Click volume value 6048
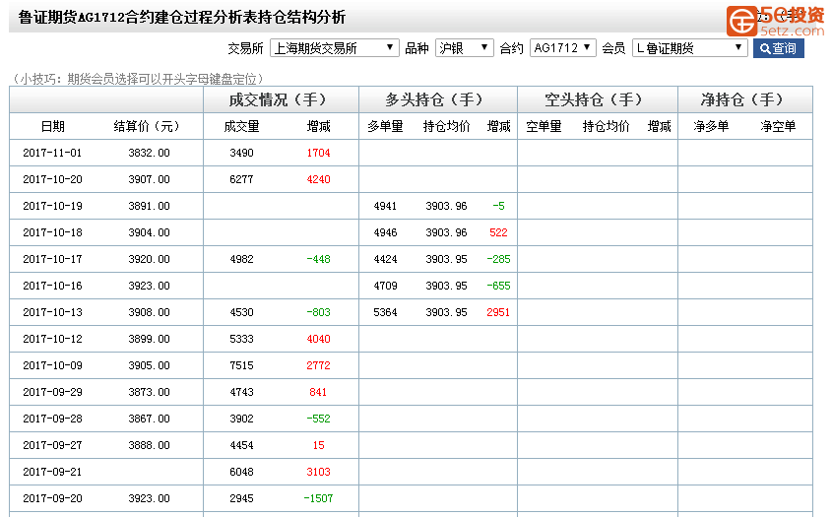Image resolution: width=832 pixels, height=517 pixels. click(x=241, y=472)
